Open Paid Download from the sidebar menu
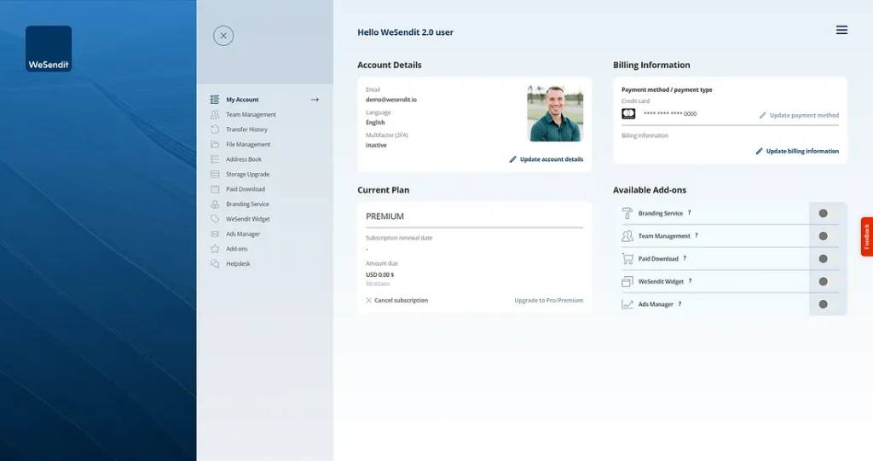873x461 pixels. tap(245, 189)
